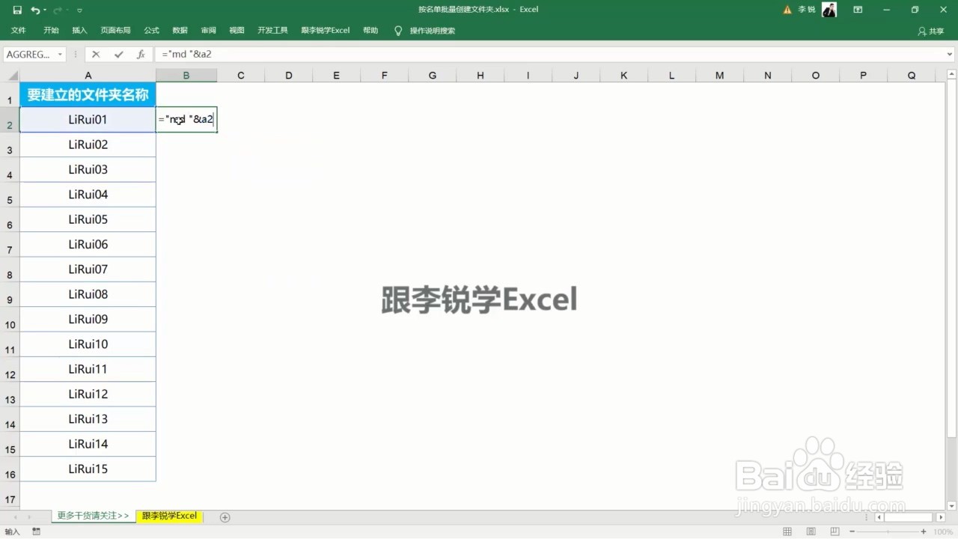Click the user profile picture
This screenshot has height=539, width=958.
point(829,10)
